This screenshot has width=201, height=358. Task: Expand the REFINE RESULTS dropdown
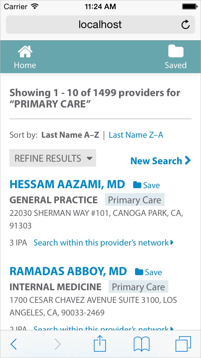pyautogui.click(x=52, y=158)
